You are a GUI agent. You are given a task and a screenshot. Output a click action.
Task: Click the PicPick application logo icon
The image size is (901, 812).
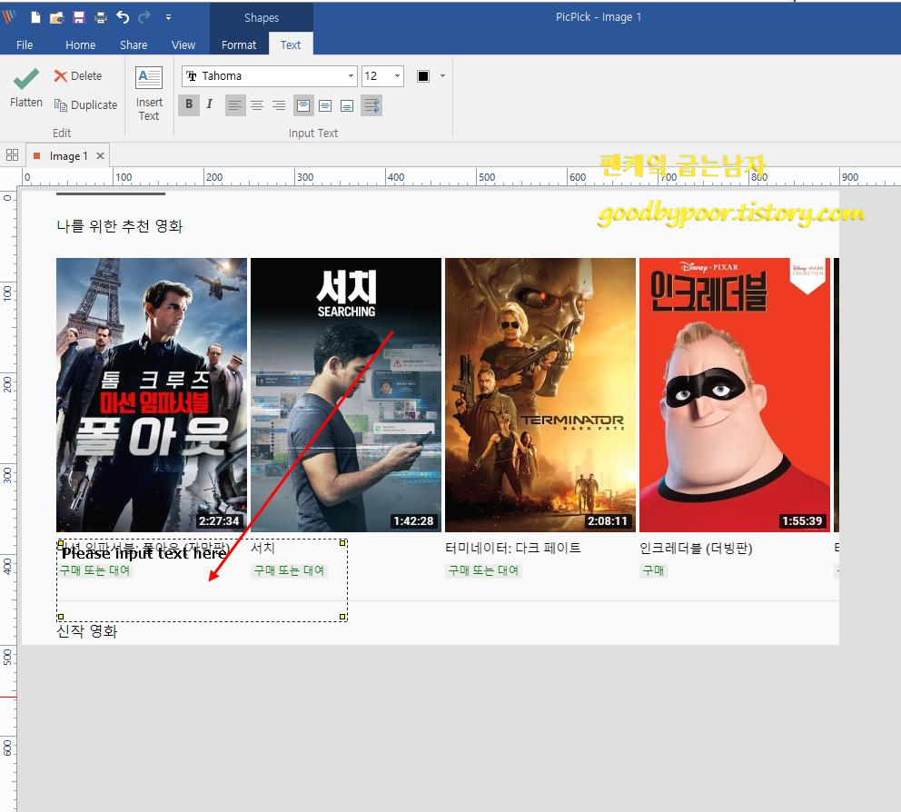pos(8,16)
